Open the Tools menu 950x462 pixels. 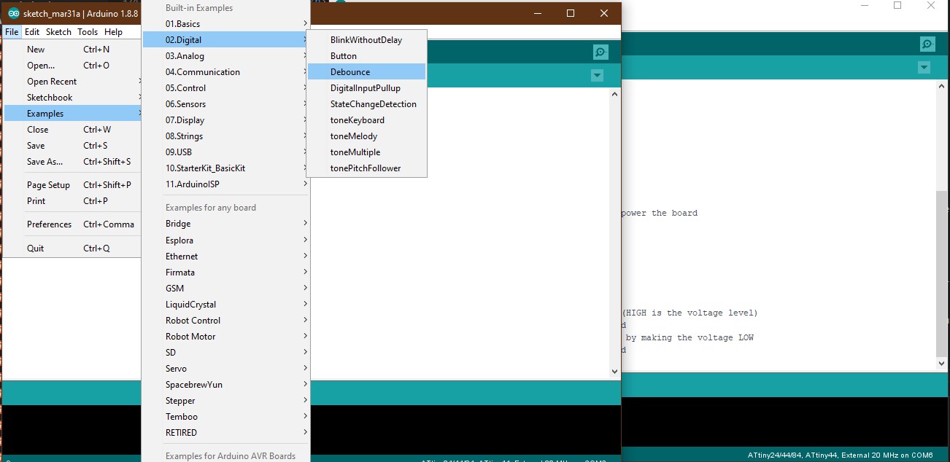point(88,32)
